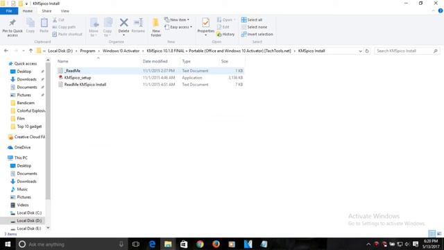
Task: Go back using the Back arrow
Action: click(6, 51)
